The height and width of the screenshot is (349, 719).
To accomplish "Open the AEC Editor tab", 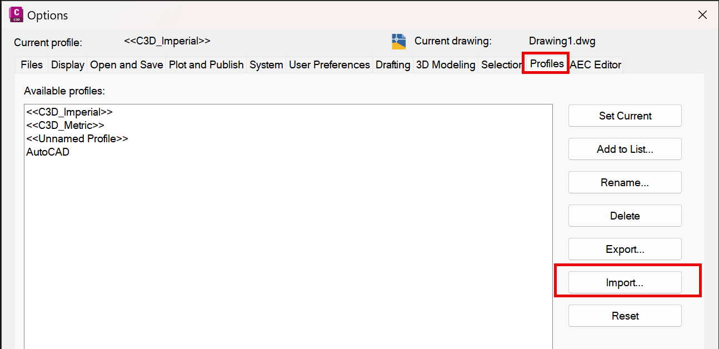I will (596, 65).
